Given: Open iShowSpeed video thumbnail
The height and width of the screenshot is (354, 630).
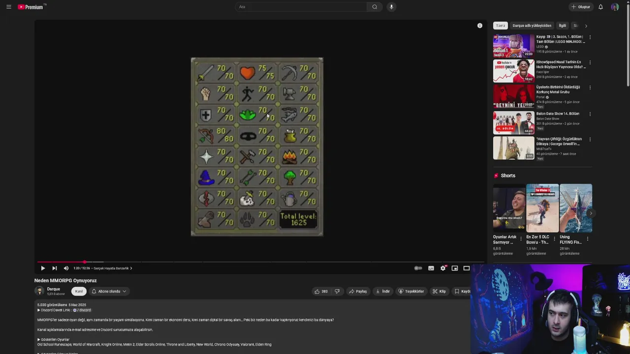Looking at the screenshot, I should click(x=513, y=71).
